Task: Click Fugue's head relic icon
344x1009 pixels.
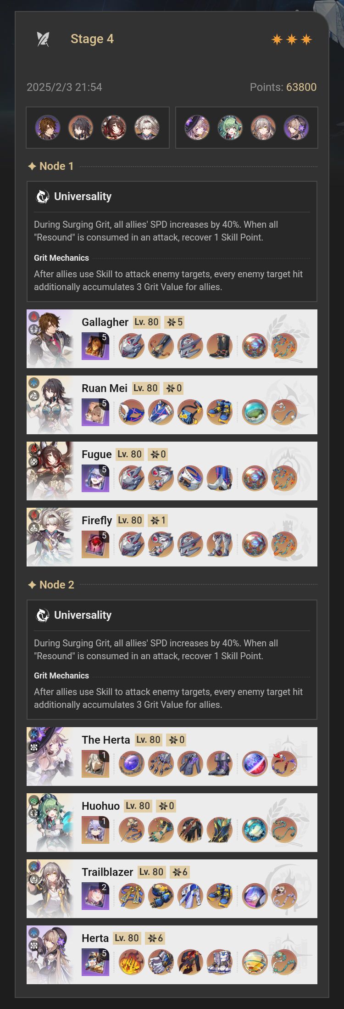Action: (x=132, y=478)
